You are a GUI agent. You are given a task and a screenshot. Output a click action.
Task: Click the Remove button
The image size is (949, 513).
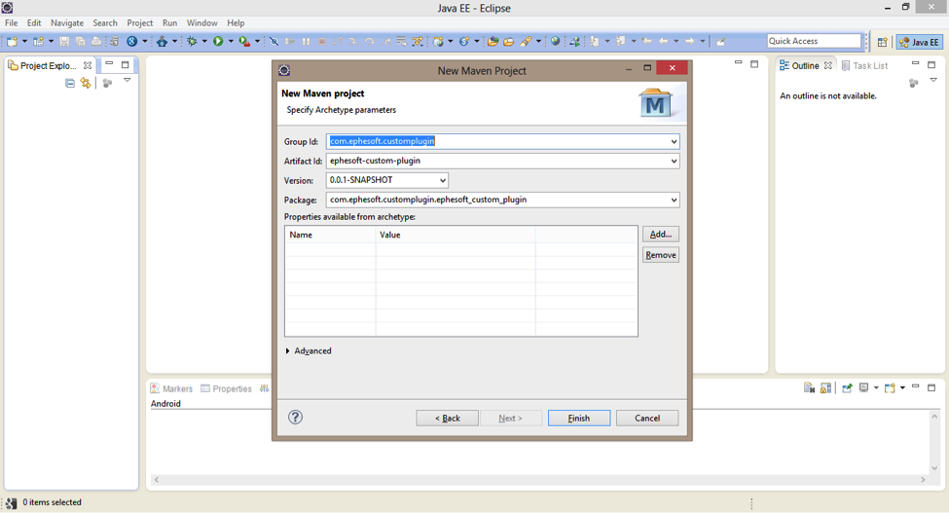point(660,255)
